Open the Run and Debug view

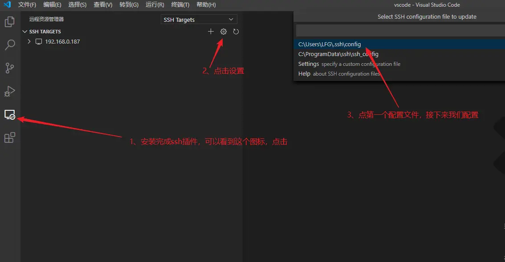click(10, 91)
